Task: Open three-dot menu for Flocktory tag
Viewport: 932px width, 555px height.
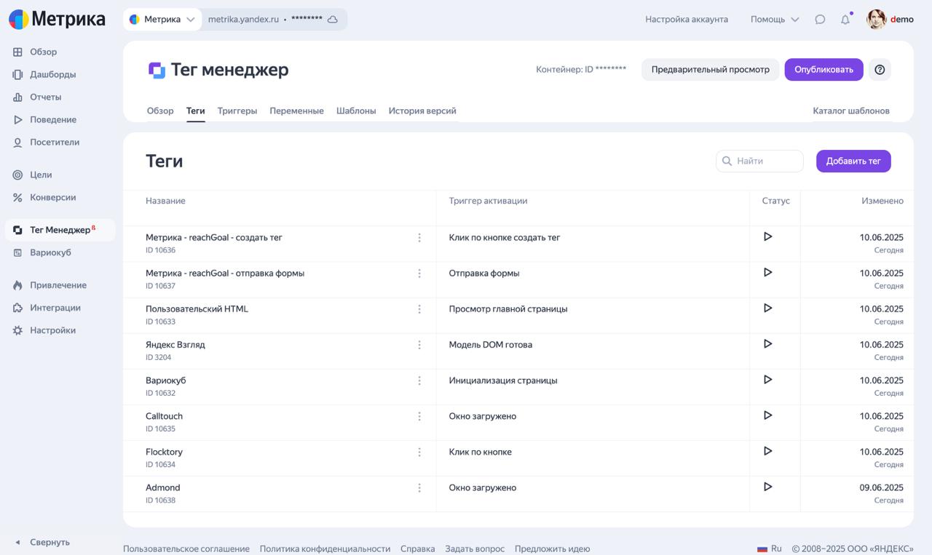Action: 419,452
